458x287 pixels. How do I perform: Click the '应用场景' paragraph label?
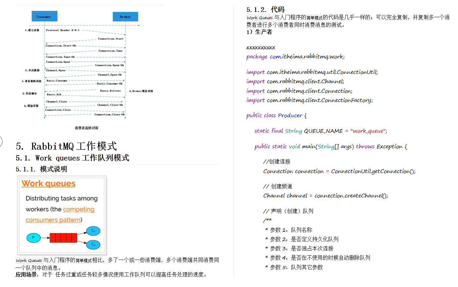(26, 274)
